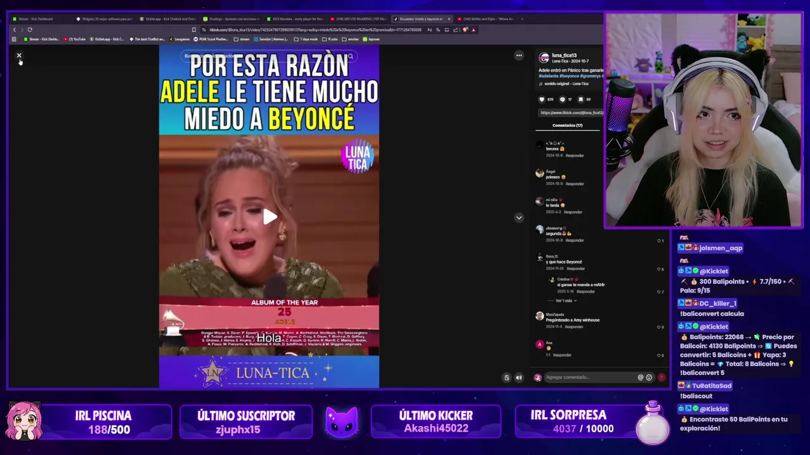This screenshot has width=810, height=455.
Task: Reply to the 'segunda' comment
Action: (575, 241)
